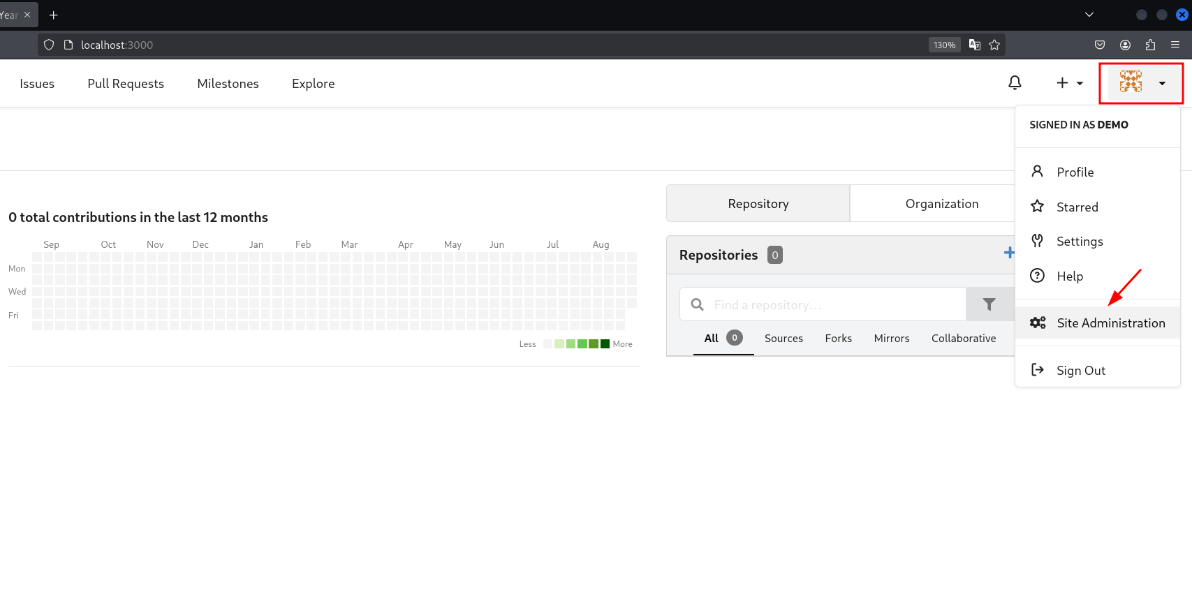
Task: Open the Explore link in navbar
Action: [x=313, y=84]
